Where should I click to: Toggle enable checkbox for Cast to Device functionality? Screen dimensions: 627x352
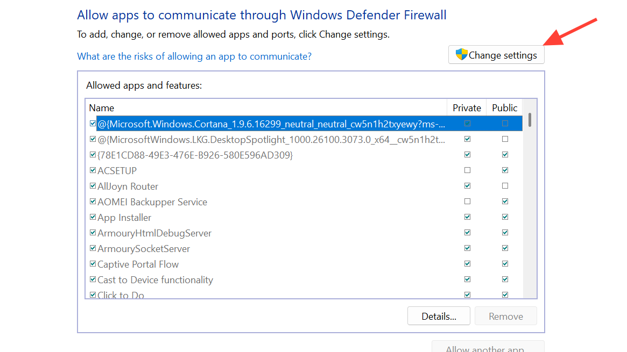93,279
